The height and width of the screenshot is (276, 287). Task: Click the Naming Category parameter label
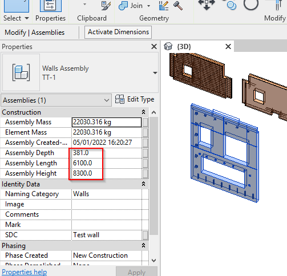tap(32, 194)
